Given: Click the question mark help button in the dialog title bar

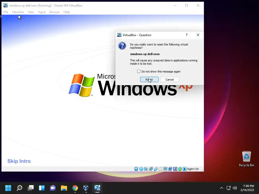Looking at the screenshot, I should pos(187,35).
